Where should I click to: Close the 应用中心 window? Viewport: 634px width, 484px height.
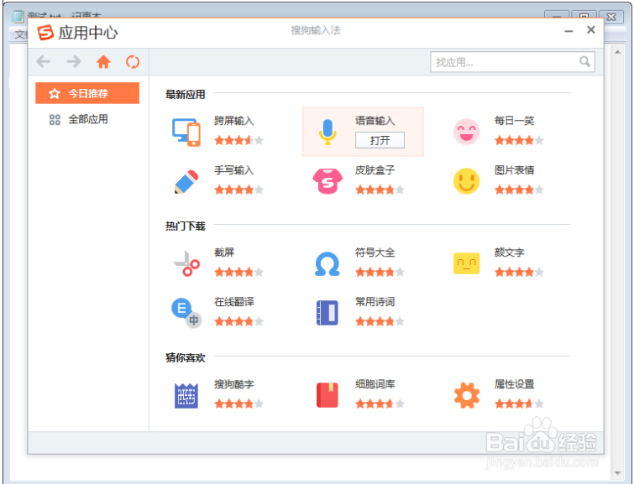590,30
